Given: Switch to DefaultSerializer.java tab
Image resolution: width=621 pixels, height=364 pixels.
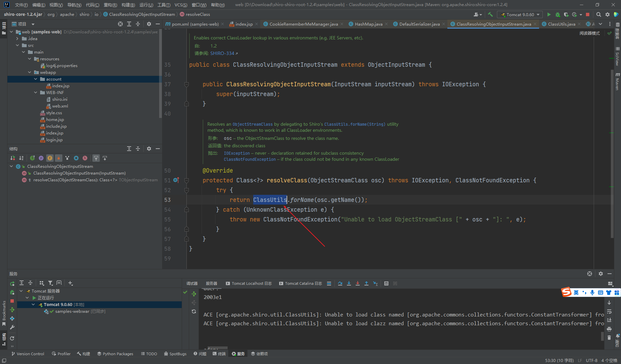Looking at the screenshot, I should point(419,24).
